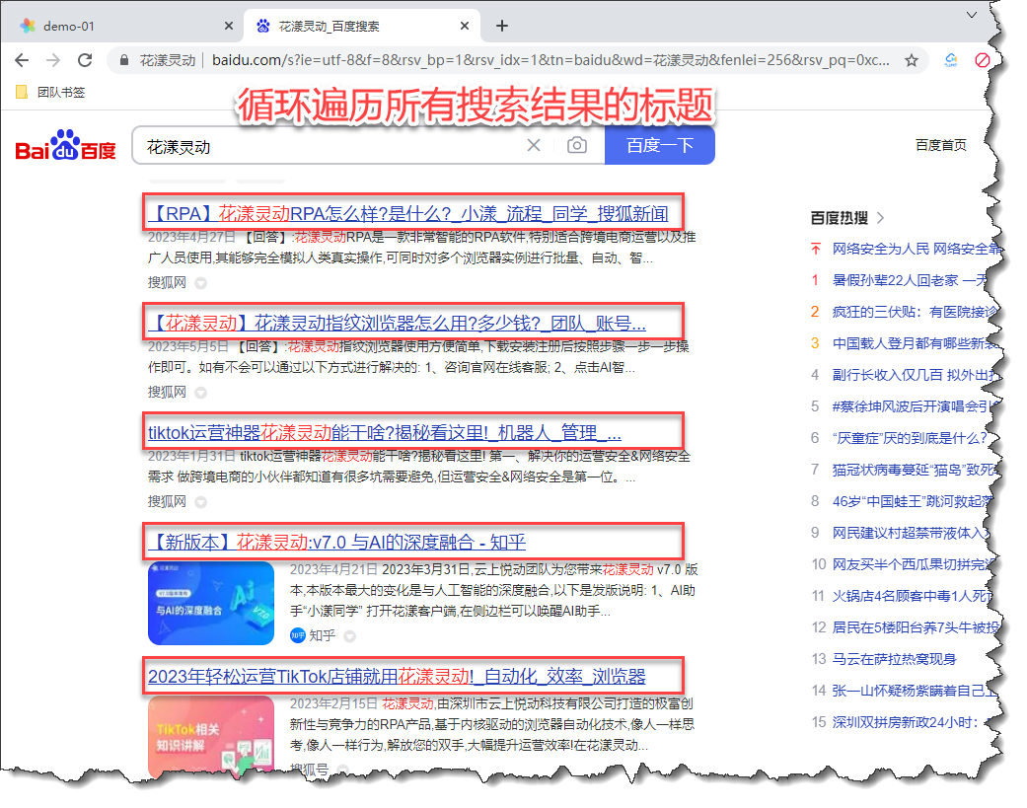Clear the search box with X icon
1027x808 pixels.
pos(534,145)
